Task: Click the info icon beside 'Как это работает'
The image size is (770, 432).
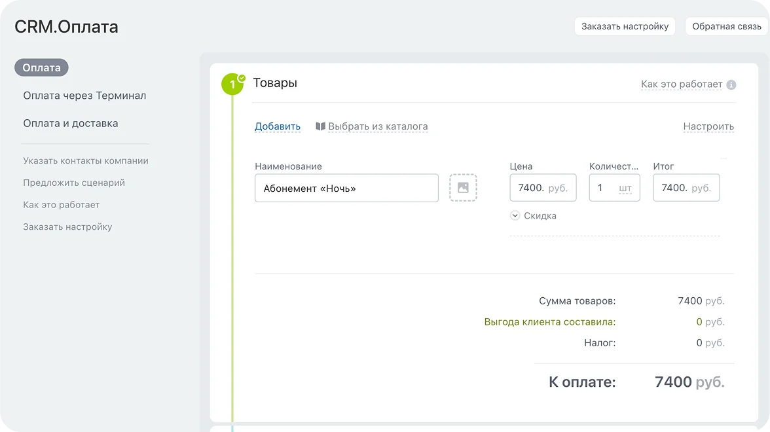Action: 731,84
